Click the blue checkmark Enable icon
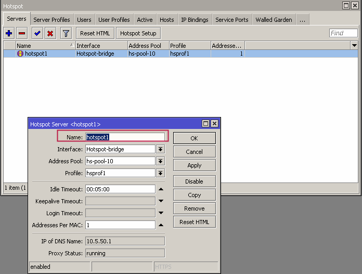 tap(37, 33)
